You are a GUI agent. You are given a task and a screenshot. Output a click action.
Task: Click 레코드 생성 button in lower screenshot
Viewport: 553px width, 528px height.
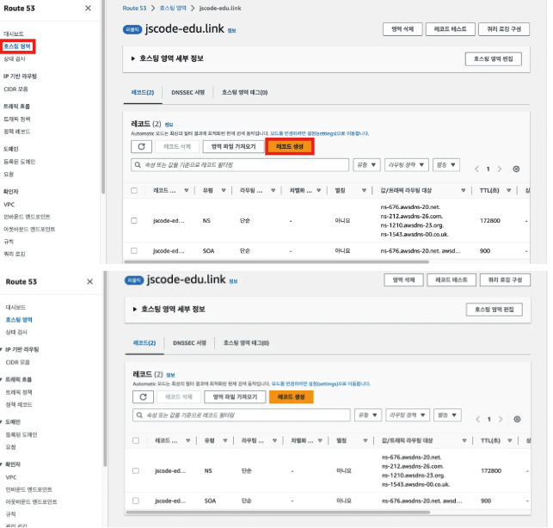291,396
